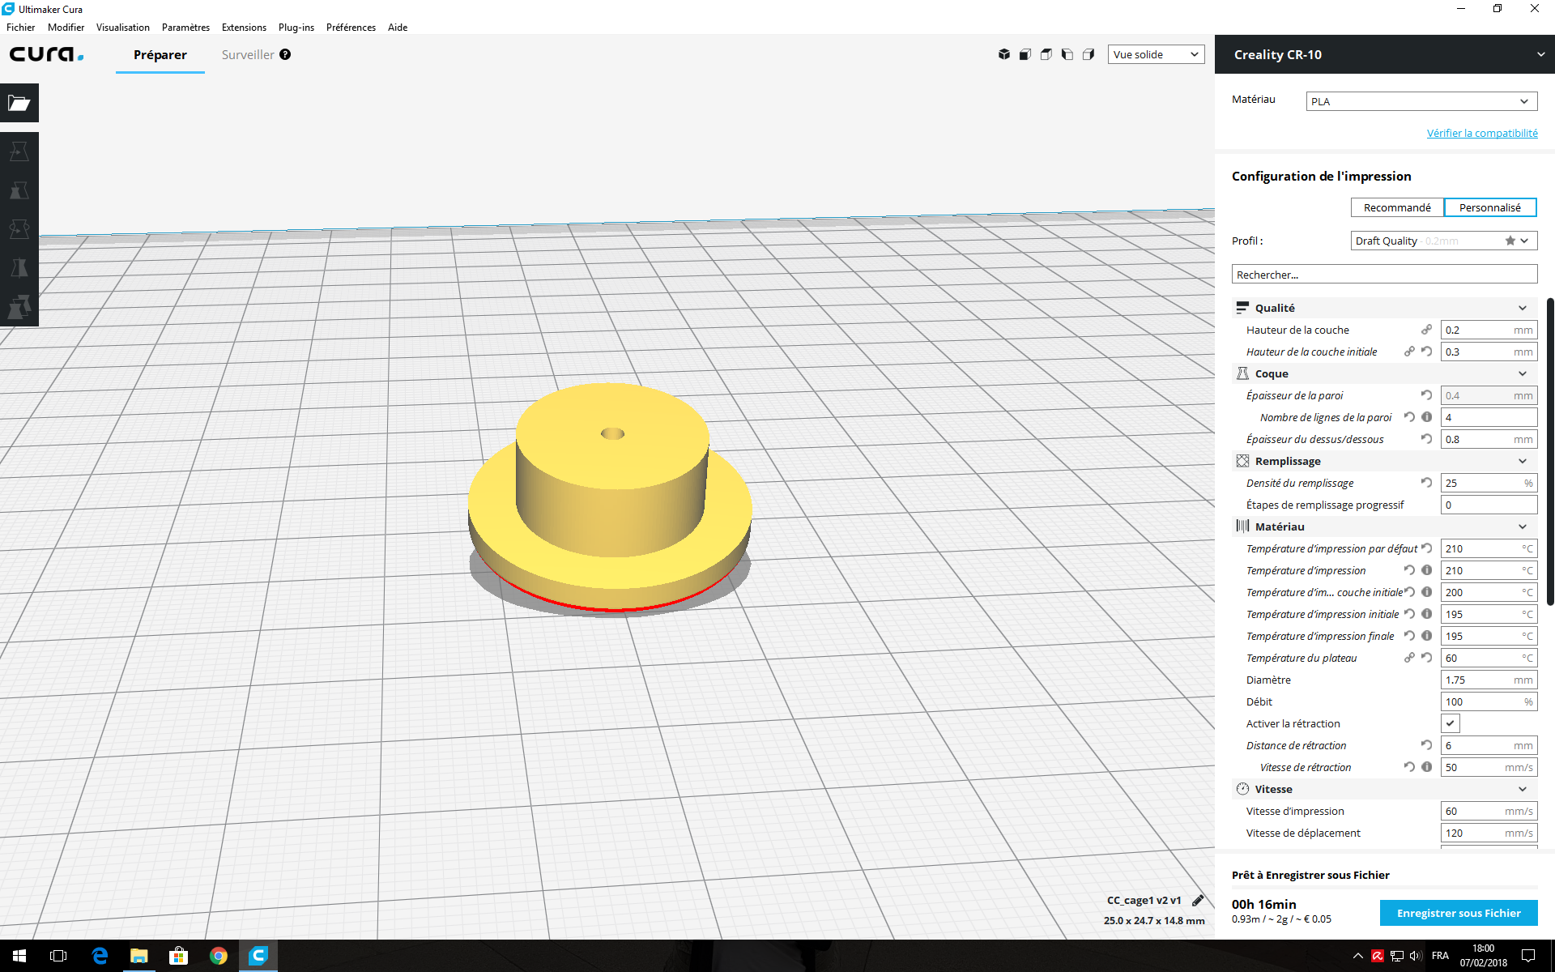This screenshot has width=1555, height=972.
Task: Open file with the folder icon
Action: (x=19, y=103)
